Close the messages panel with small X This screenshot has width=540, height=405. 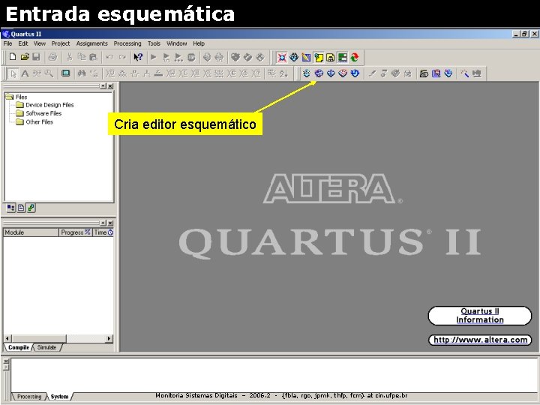pyautogui.click(x=6, y=361)
